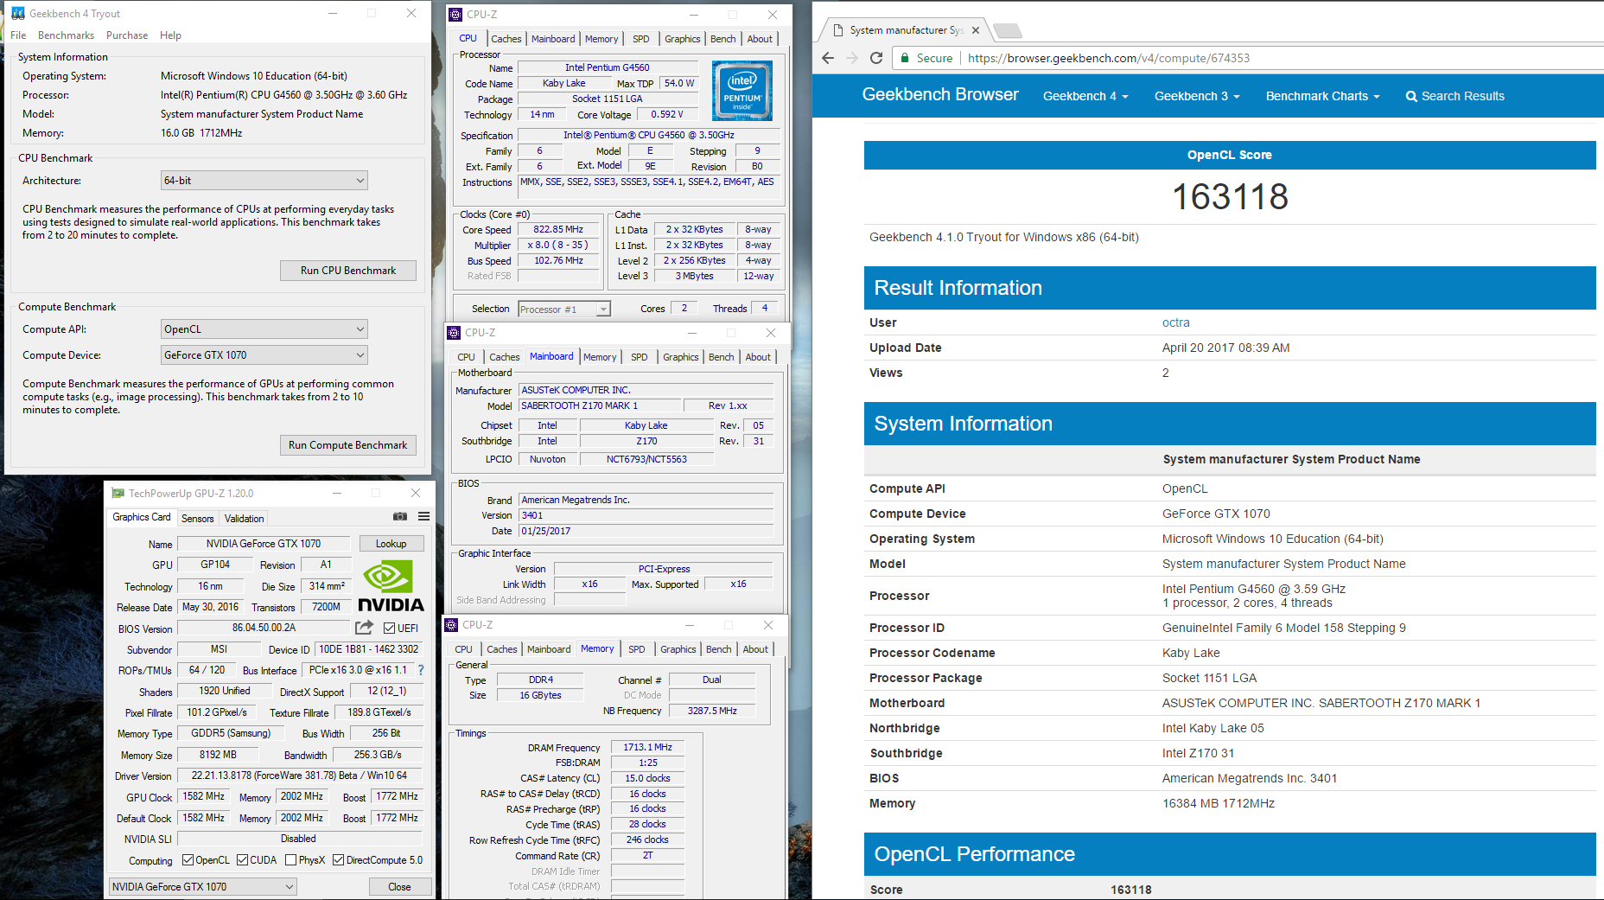Click the top CPU-Z window title icon
Screen dimensions: 1604x900
(x=455, y=15)
